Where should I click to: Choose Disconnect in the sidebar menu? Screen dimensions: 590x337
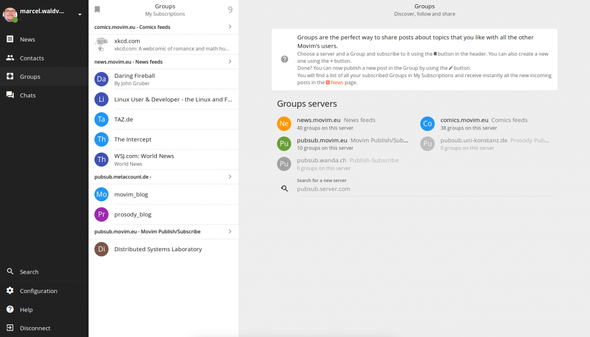[x=44, y=328]
